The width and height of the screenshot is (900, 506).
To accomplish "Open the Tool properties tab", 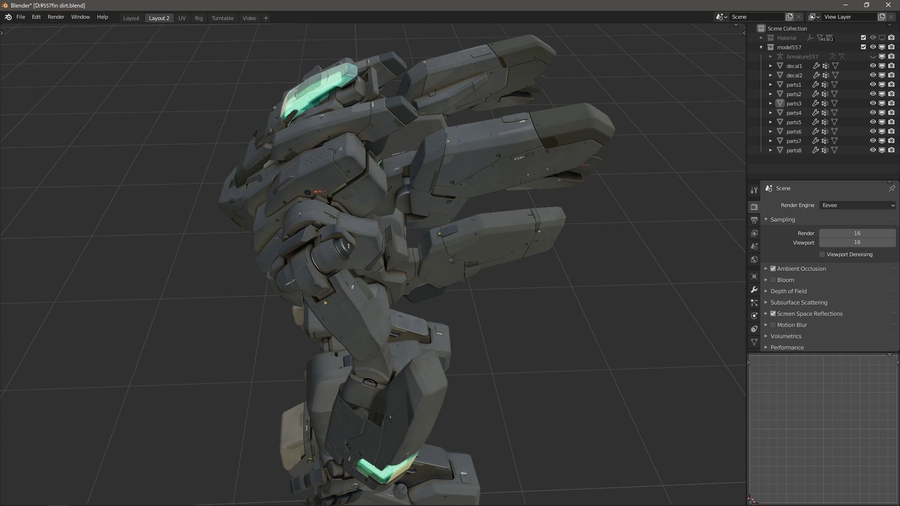I will tap(754, 190).
